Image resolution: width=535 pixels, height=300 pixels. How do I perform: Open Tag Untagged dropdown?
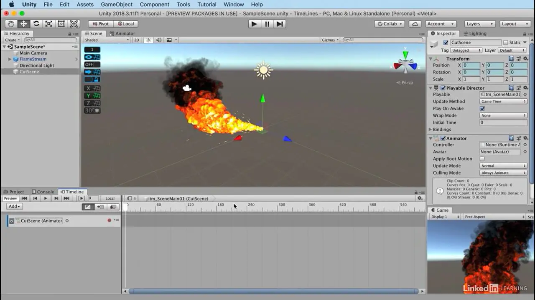pyautogui.click(x=466, y=50)
